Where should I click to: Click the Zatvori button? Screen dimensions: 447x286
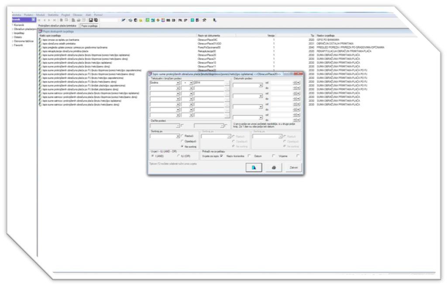pyautogui.click(x=293, y=168)
